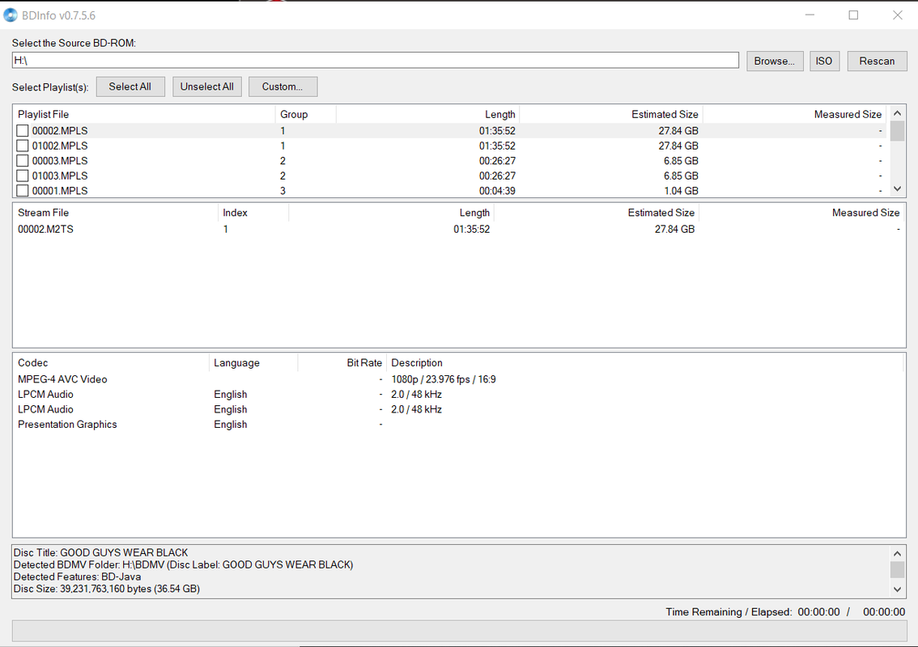The height and width of the screenshot is (647, 918).
Task: Click playlist list scroll up arrow
Action: [897, 113]
